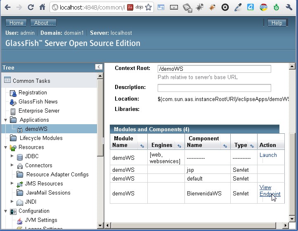Click the JDBC database icon
The height and width of the screenshot is (231, 298).
click(20, 157)
